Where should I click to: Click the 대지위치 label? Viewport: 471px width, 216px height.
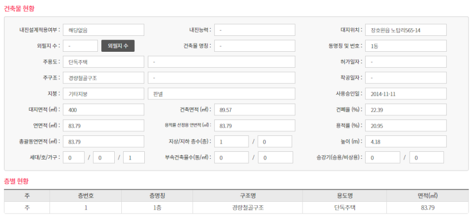tap(351, 30)
